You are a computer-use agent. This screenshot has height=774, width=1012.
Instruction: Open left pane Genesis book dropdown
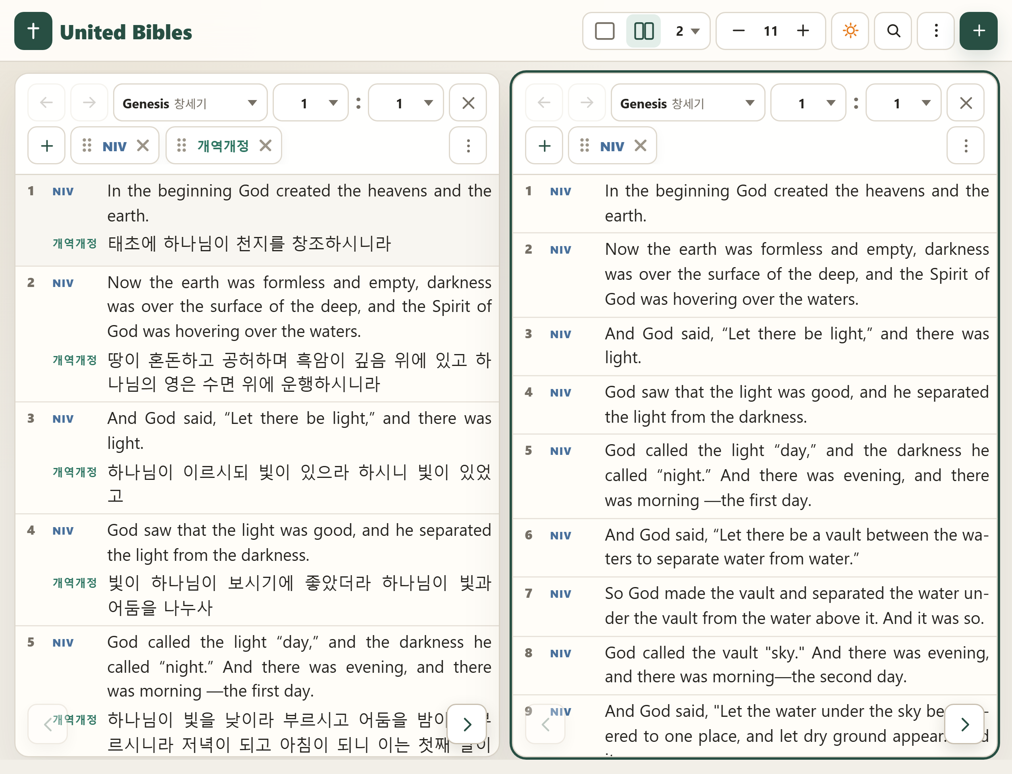tap(190, 102)
